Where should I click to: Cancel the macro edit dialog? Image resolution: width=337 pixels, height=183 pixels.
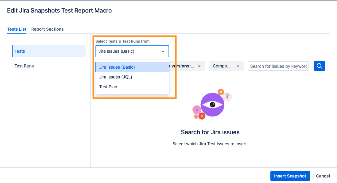323,176
